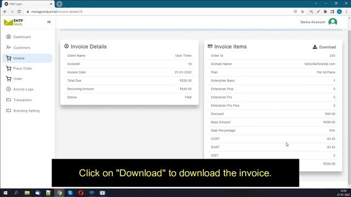Viewport: 351px width, 197px height.
Task: Click the domain name testorderforentp.com
Action: pos(320,64)
